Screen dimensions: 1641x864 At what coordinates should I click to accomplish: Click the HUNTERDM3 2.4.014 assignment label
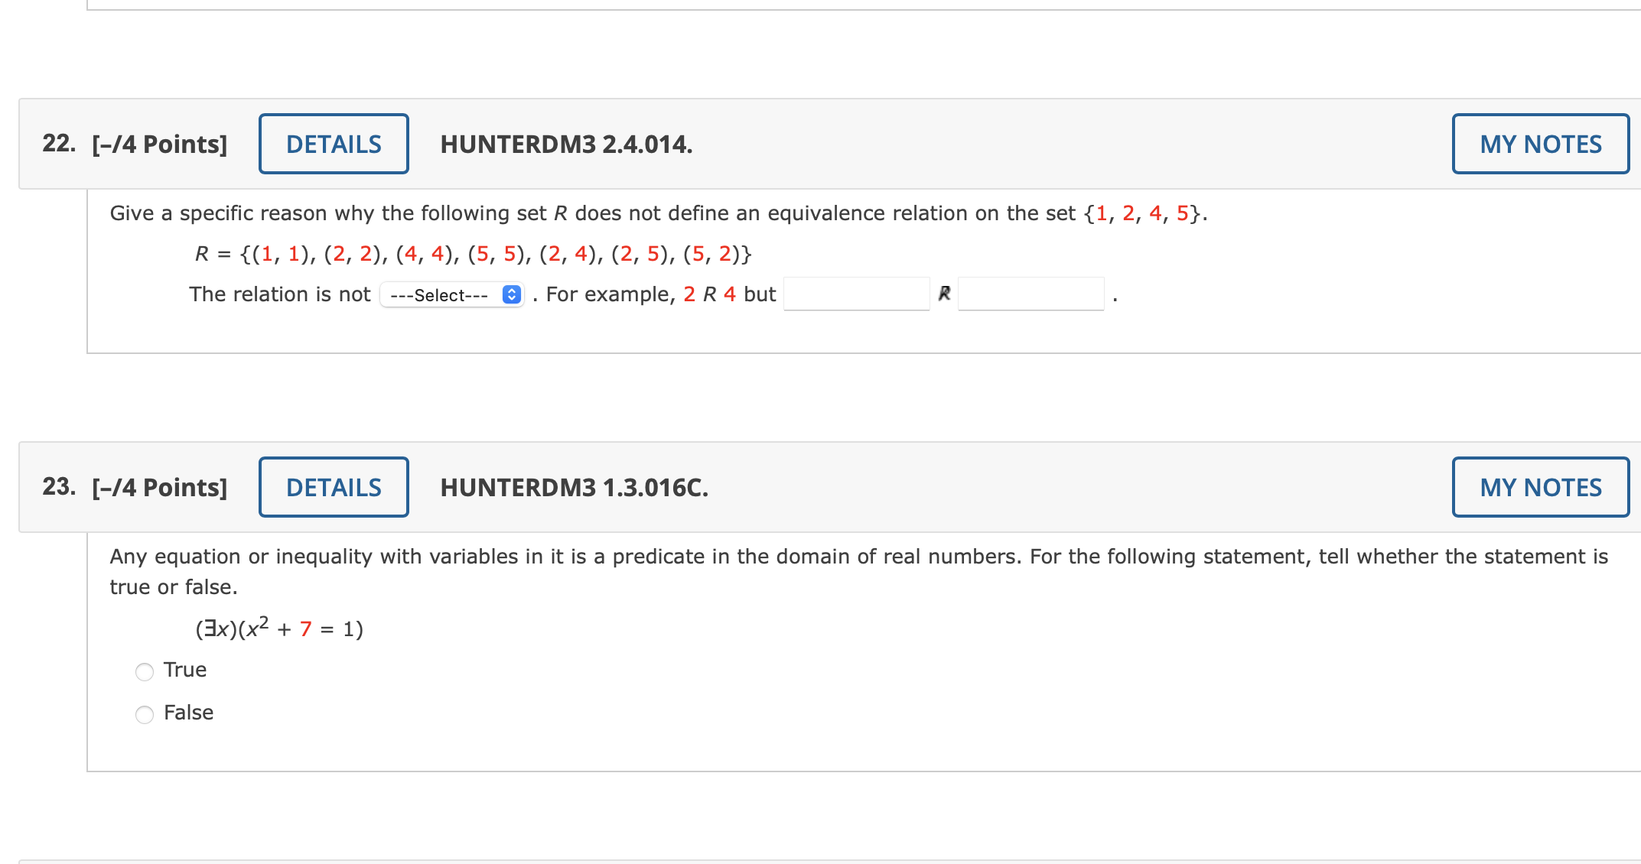(566, 145)
